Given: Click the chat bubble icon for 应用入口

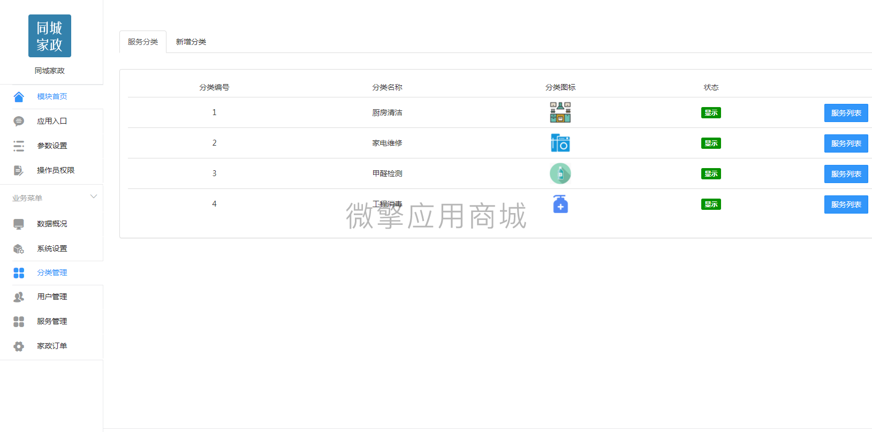Looking at the screenshot, I should pyautogui.click(x=19, y=121).
